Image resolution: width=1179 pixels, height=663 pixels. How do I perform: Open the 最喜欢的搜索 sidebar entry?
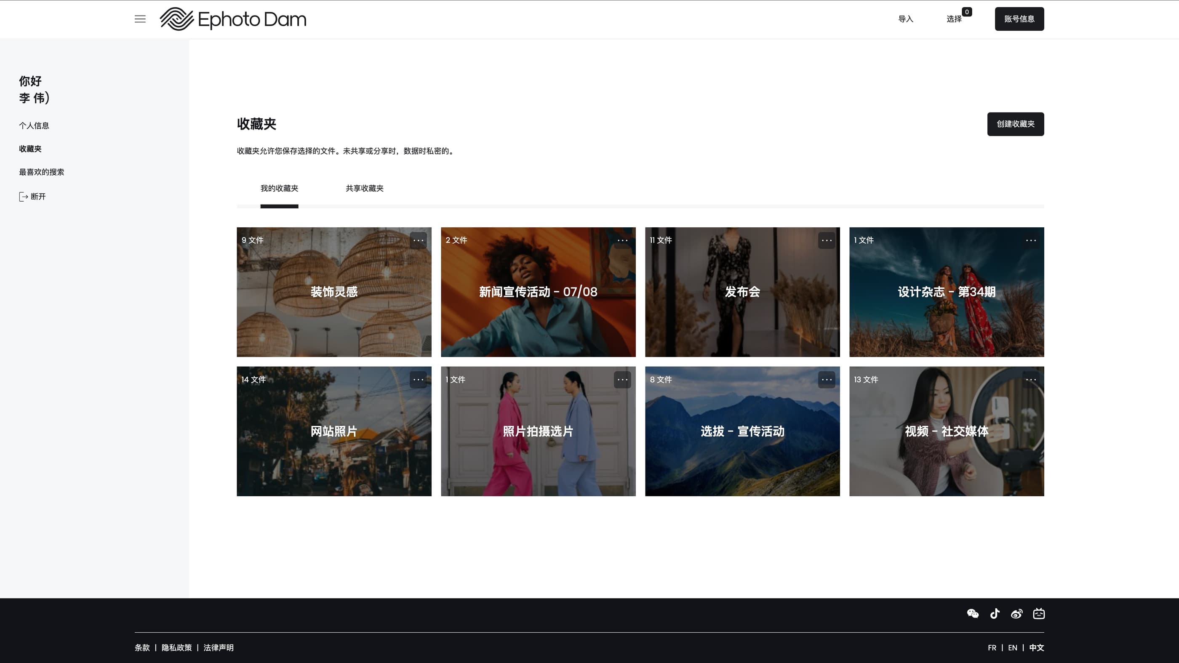pos(42,172)
